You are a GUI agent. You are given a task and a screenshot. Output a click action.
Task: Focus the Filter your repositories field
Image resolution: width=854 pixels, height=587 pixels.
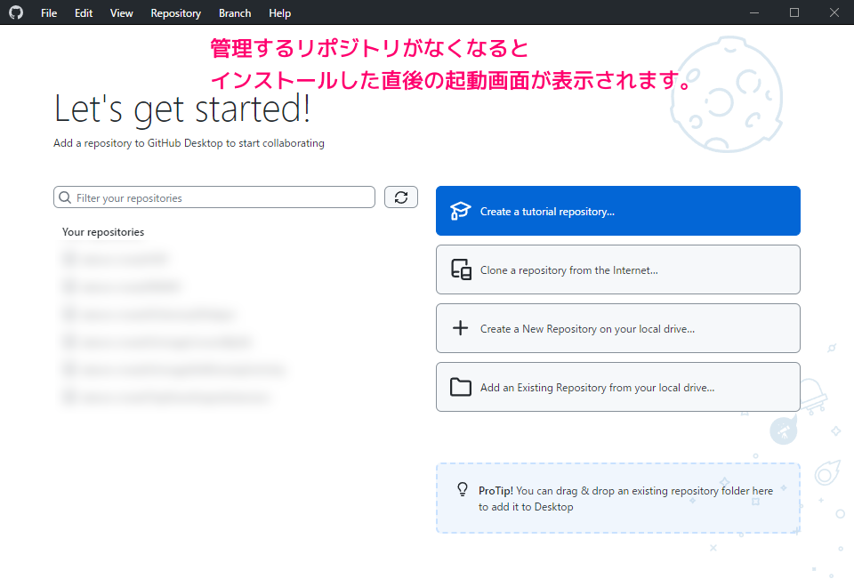tap(214, 197)
